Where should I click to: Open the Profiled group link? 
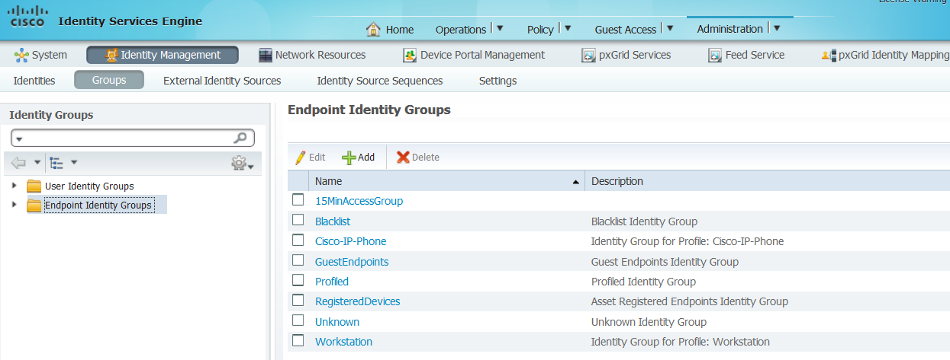332,281
